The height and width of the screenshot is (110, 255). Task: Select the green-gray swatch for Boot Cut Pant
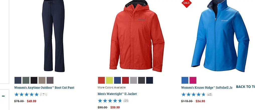point(26,80)
